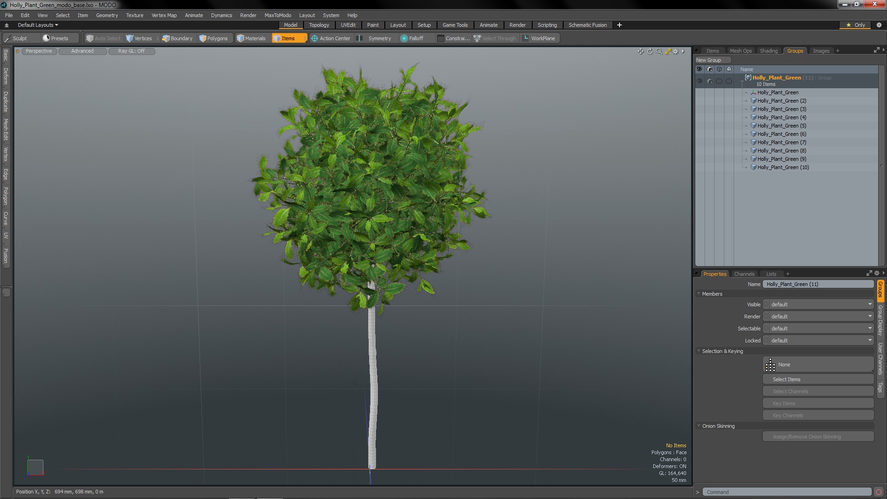Toggle Symmetry tool
Screen dimensions: 887x499
coord(375,38)
